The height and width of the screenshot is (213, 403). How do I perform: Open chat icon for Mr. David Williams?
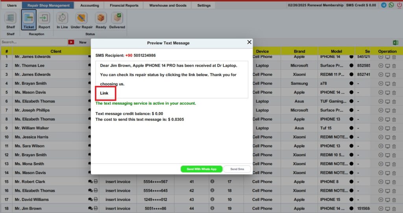pyautogui.click(x=90, y=199)
